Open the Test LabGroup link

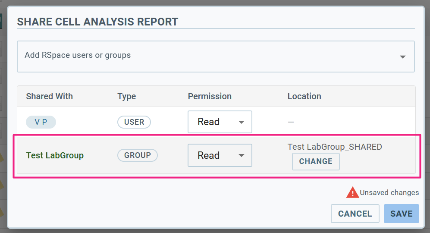(x=55, y=155)
